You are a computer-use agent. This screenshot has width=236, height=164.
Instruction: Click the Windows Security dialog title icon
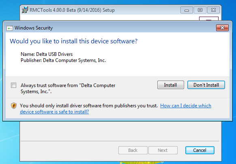(x=10, y=28)
